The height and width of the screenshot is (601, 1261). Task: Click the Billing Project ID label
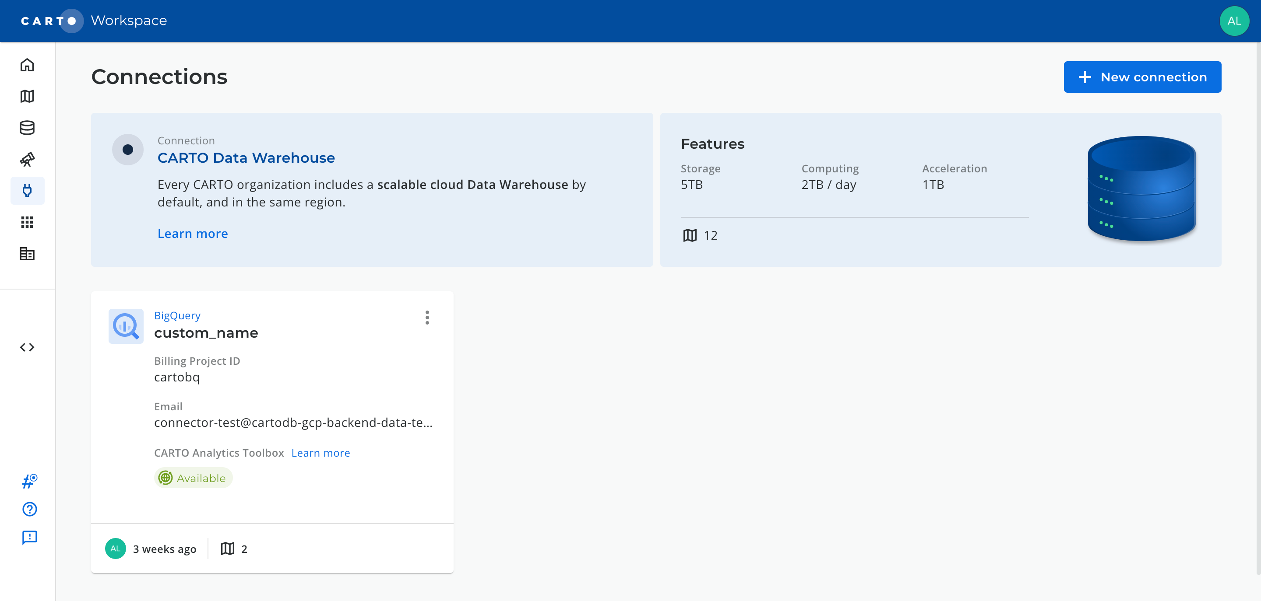pyautogui.click(x=197, y=361)
